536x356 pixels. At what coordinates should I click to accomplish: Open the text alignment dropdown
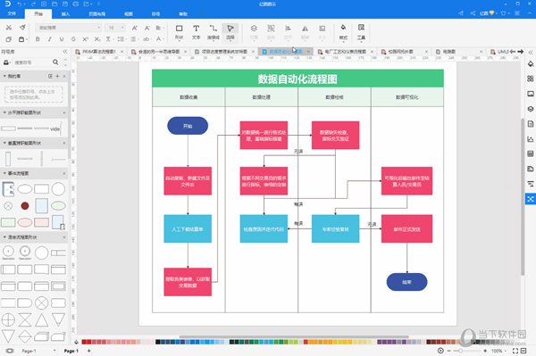pyautogui.click(x=160, y=28)
